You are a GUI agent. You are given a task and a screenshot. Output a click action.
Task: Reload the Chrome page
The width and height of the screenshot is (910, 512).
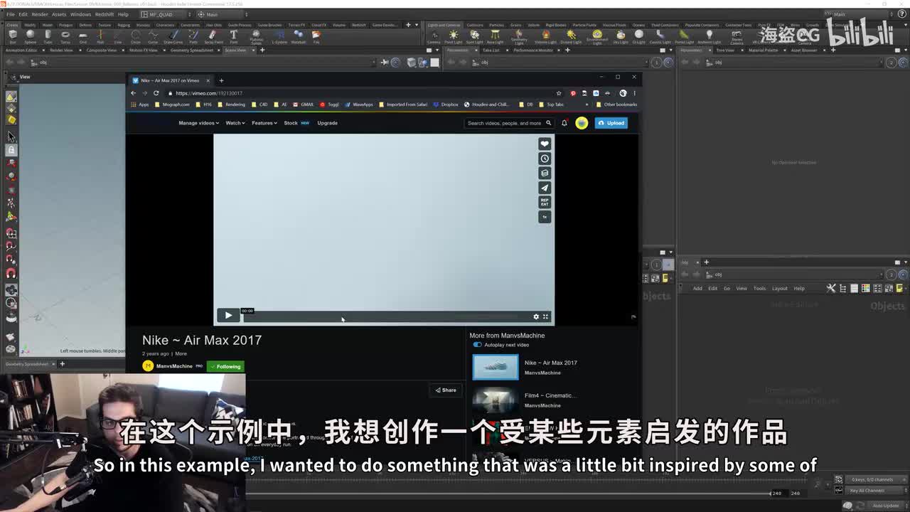156,93
